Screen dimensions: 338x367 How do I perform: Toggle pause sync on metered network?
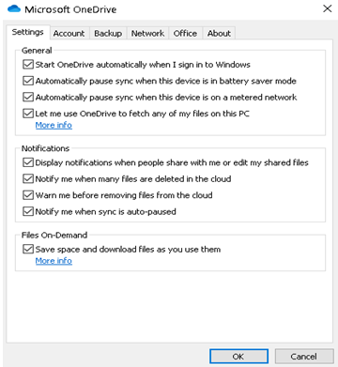[x=28, y=98]
